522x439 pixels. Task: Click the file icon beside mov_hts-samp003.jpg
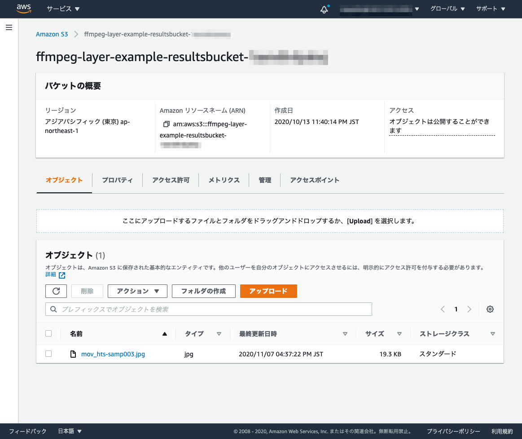click(73, 354)
